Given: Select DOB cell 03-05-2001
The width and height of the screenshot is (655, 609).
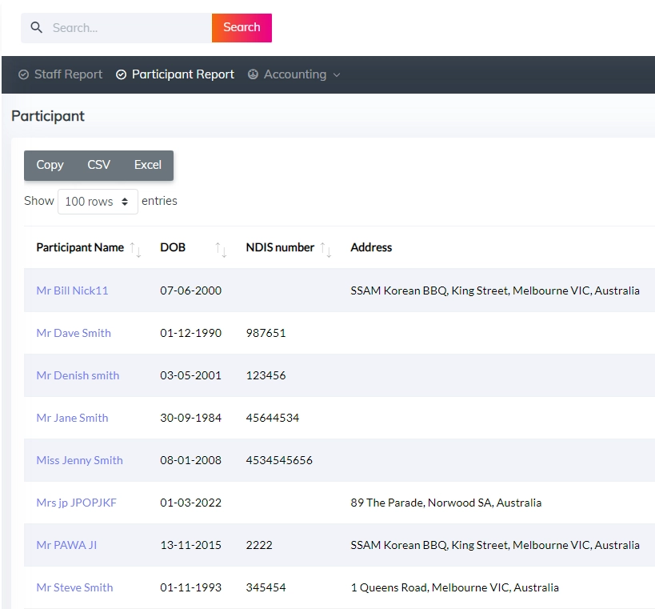Looking at the screenshot, I should tap(191, 375).
